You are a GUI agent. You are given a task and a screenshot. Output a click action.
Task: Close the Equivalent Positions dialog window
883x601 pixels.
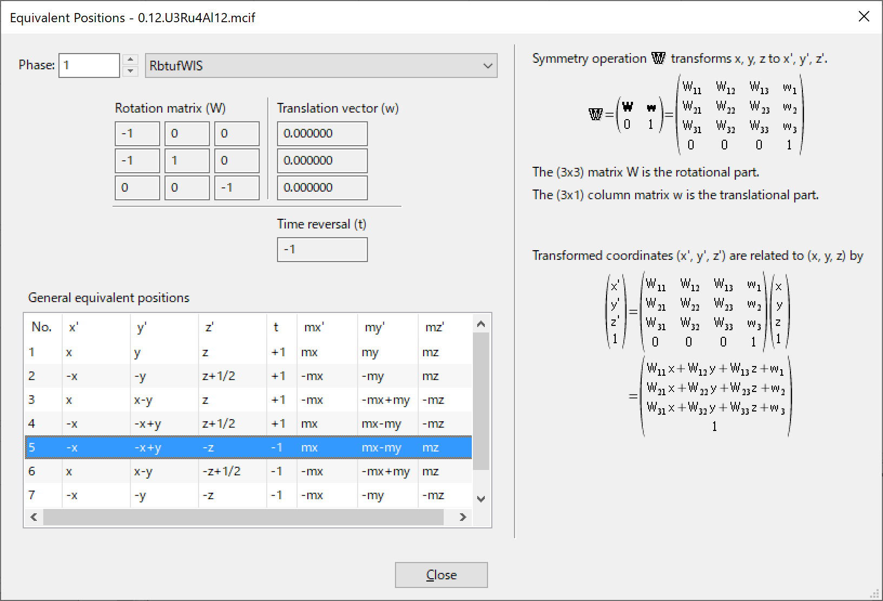(x=864, y=17)
